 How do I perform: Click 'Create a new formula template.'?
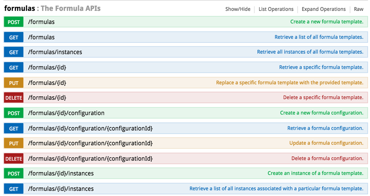tap(327, 22)
